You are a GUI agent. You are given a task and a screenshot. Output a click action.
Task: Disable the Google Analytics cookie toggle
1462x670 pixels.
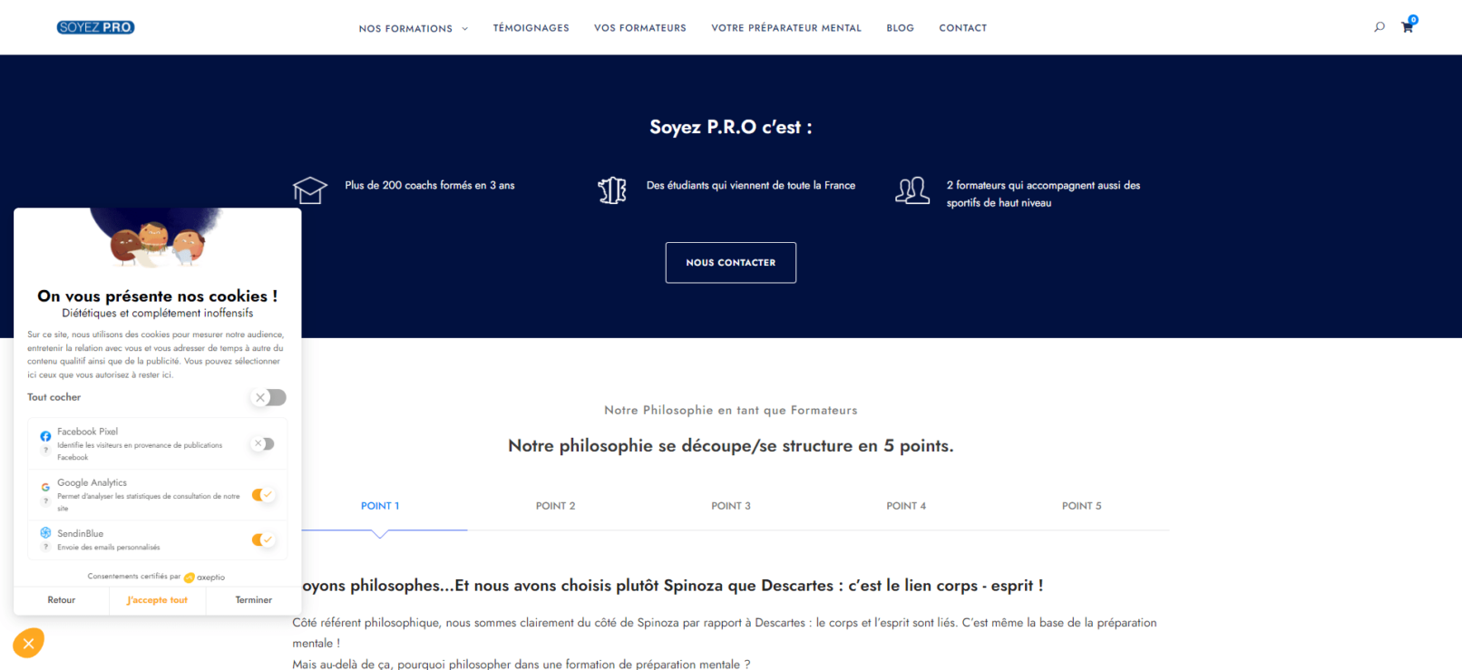263,495
